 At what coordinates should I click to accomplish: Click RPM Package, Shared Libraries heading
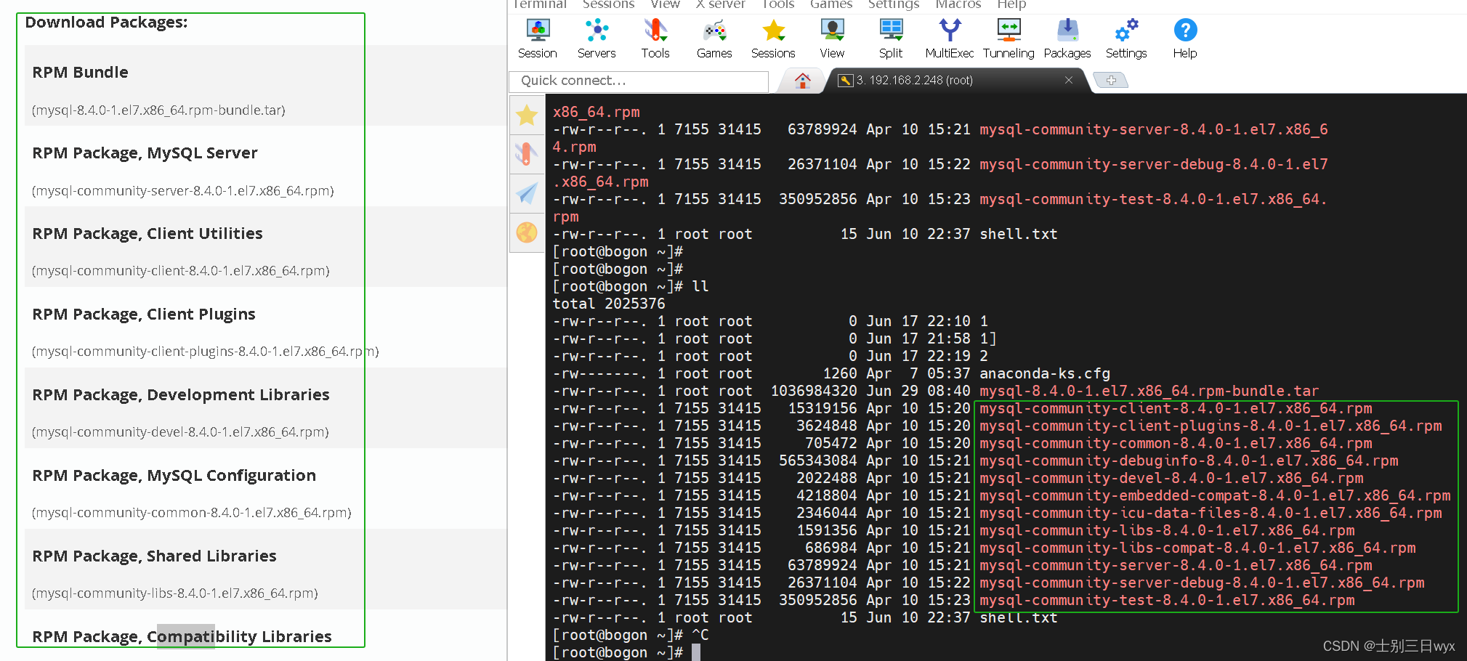(154, 556)
